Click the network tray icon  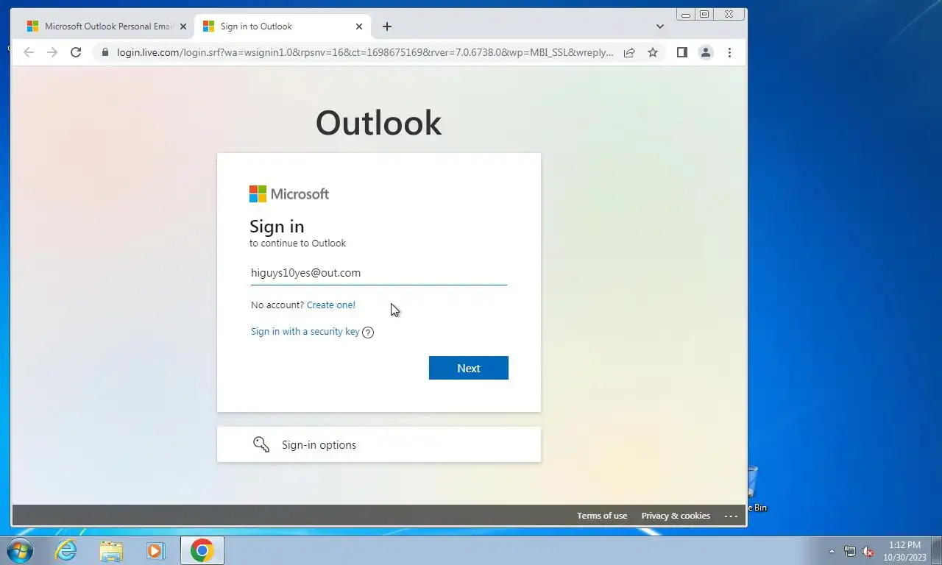pyautogui.click(x=850, y=551)
